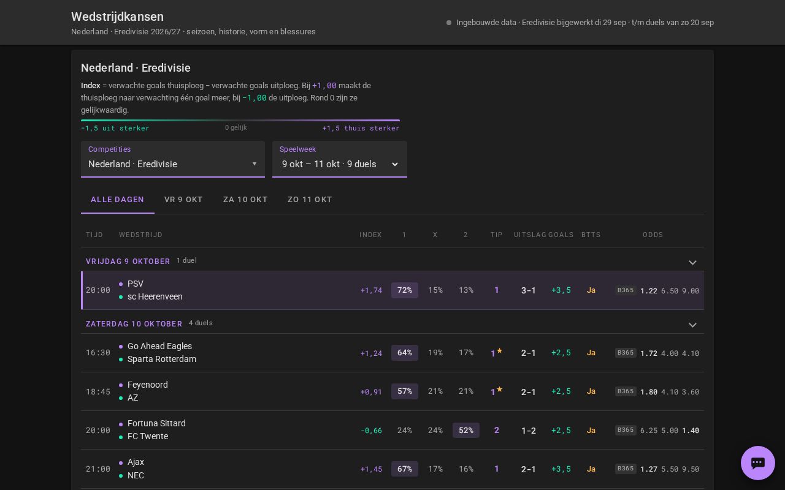Click Go Ahead Eagles team name
This screenshot has height=490, width=785.
click(x=159, y=346)
